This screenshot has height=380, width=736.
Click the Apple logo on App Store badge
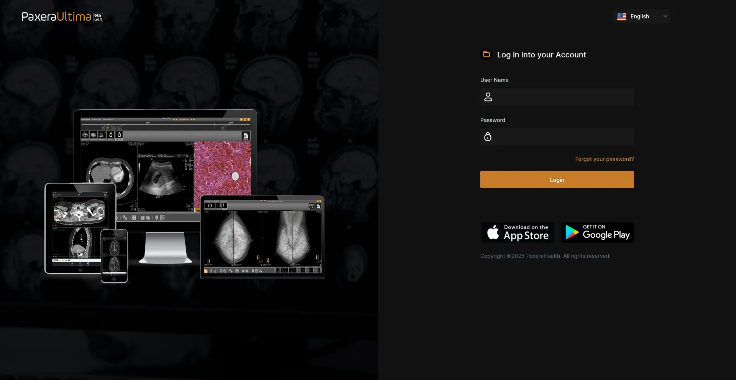tap(493, 232)
